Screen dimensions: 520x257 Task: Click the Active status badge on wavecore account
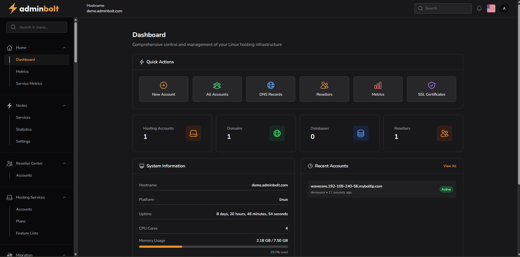pyautogui.click(x=446, y=189)
